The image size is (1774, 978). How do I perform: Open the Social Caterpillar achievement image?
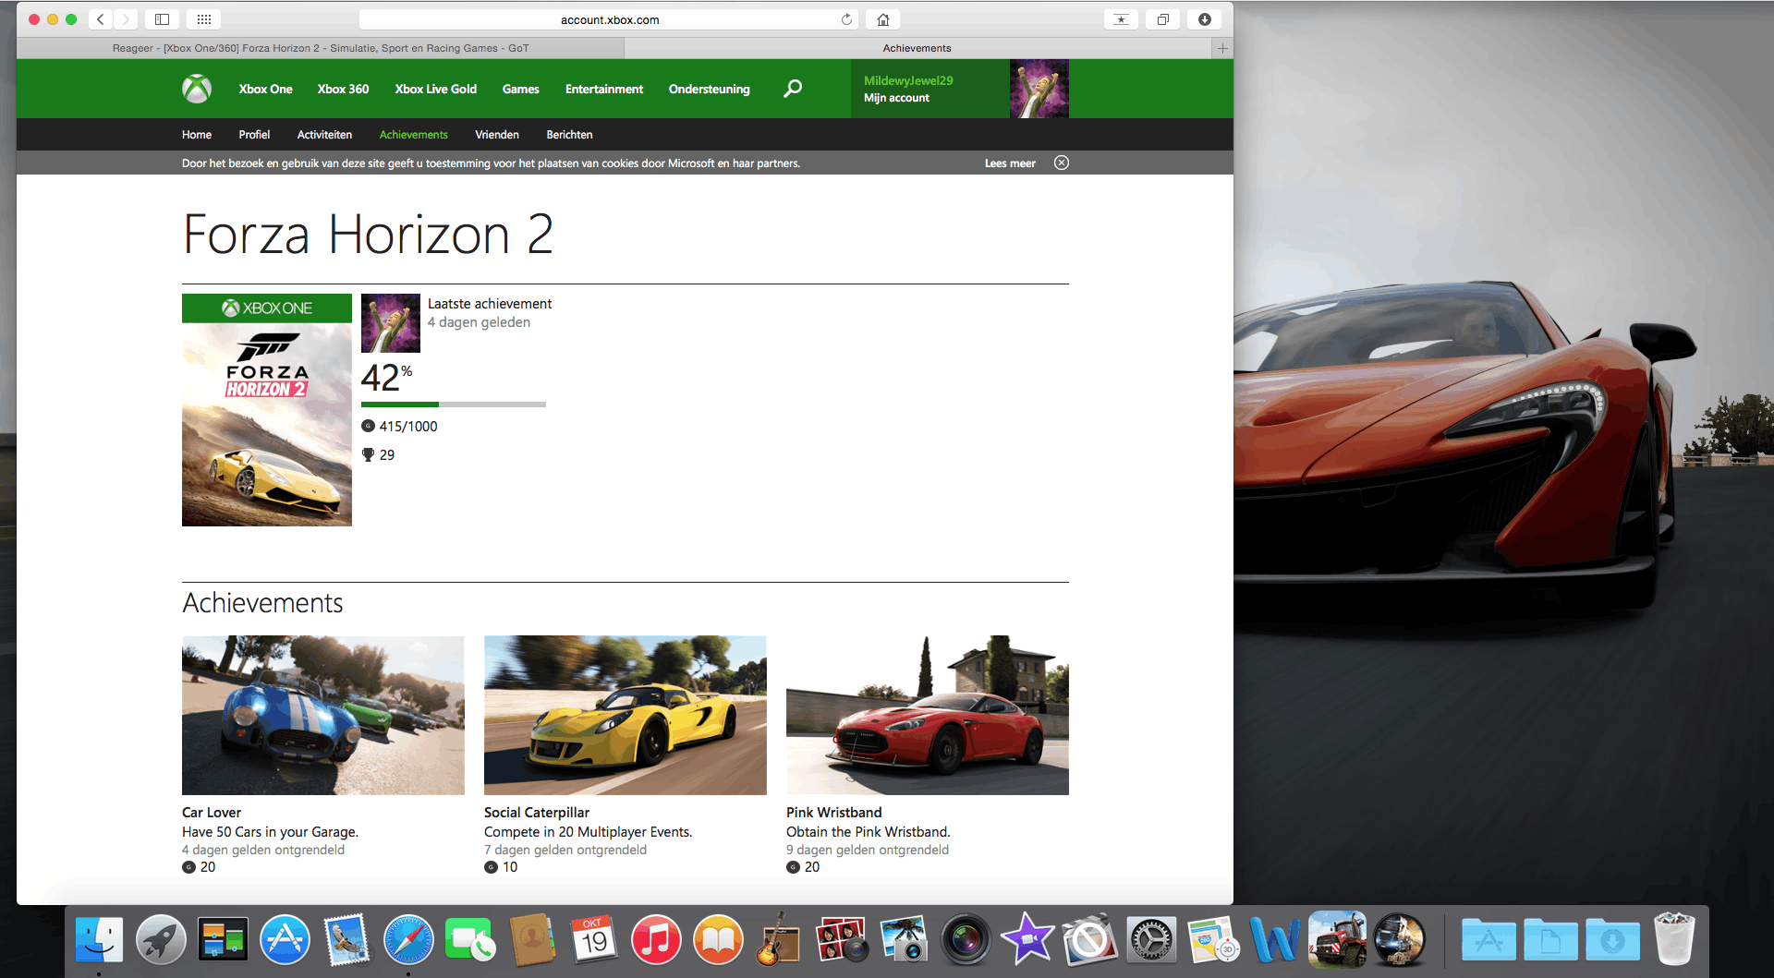point(626,715)
